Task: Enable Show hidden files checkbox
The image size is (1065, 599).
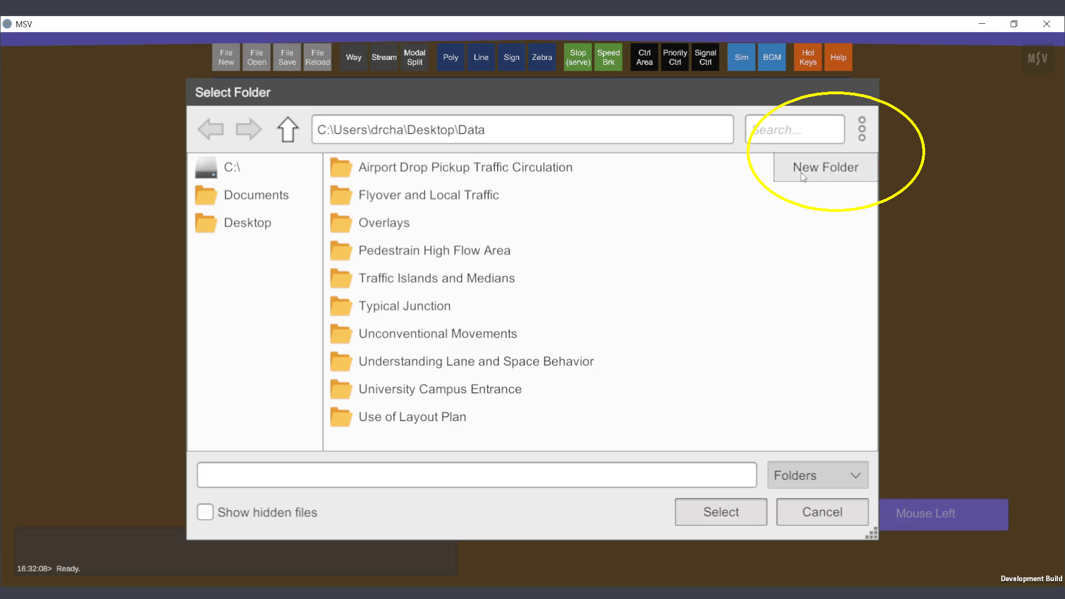Action: pyautogui.click(x=205, y=512)
